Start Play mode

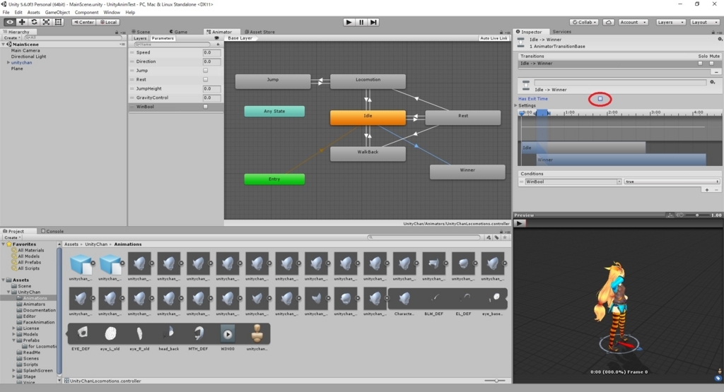click(x=349, y=22)
